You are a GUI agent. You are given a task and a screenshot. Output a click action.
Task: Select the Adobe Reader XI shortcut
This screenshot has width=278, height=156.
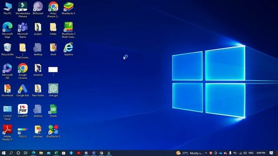click(x=7, y=133)
